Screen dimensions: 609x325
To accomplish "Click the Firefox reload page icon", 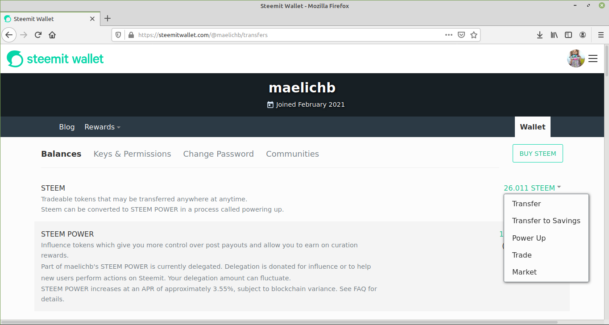I will click(38, 35).
